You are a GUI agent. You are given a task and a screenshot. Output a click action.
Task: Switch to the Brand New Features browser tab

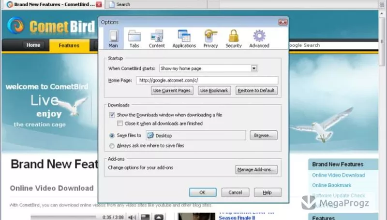[54, 4]
